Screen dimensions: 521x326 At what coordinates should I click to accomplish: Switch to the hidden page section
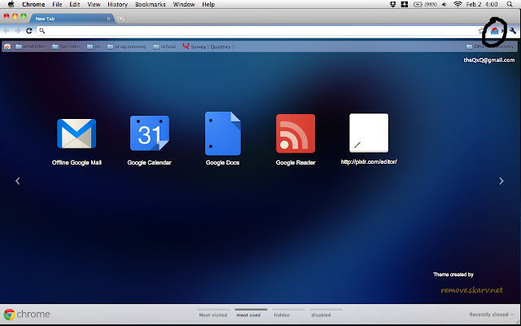282,315
